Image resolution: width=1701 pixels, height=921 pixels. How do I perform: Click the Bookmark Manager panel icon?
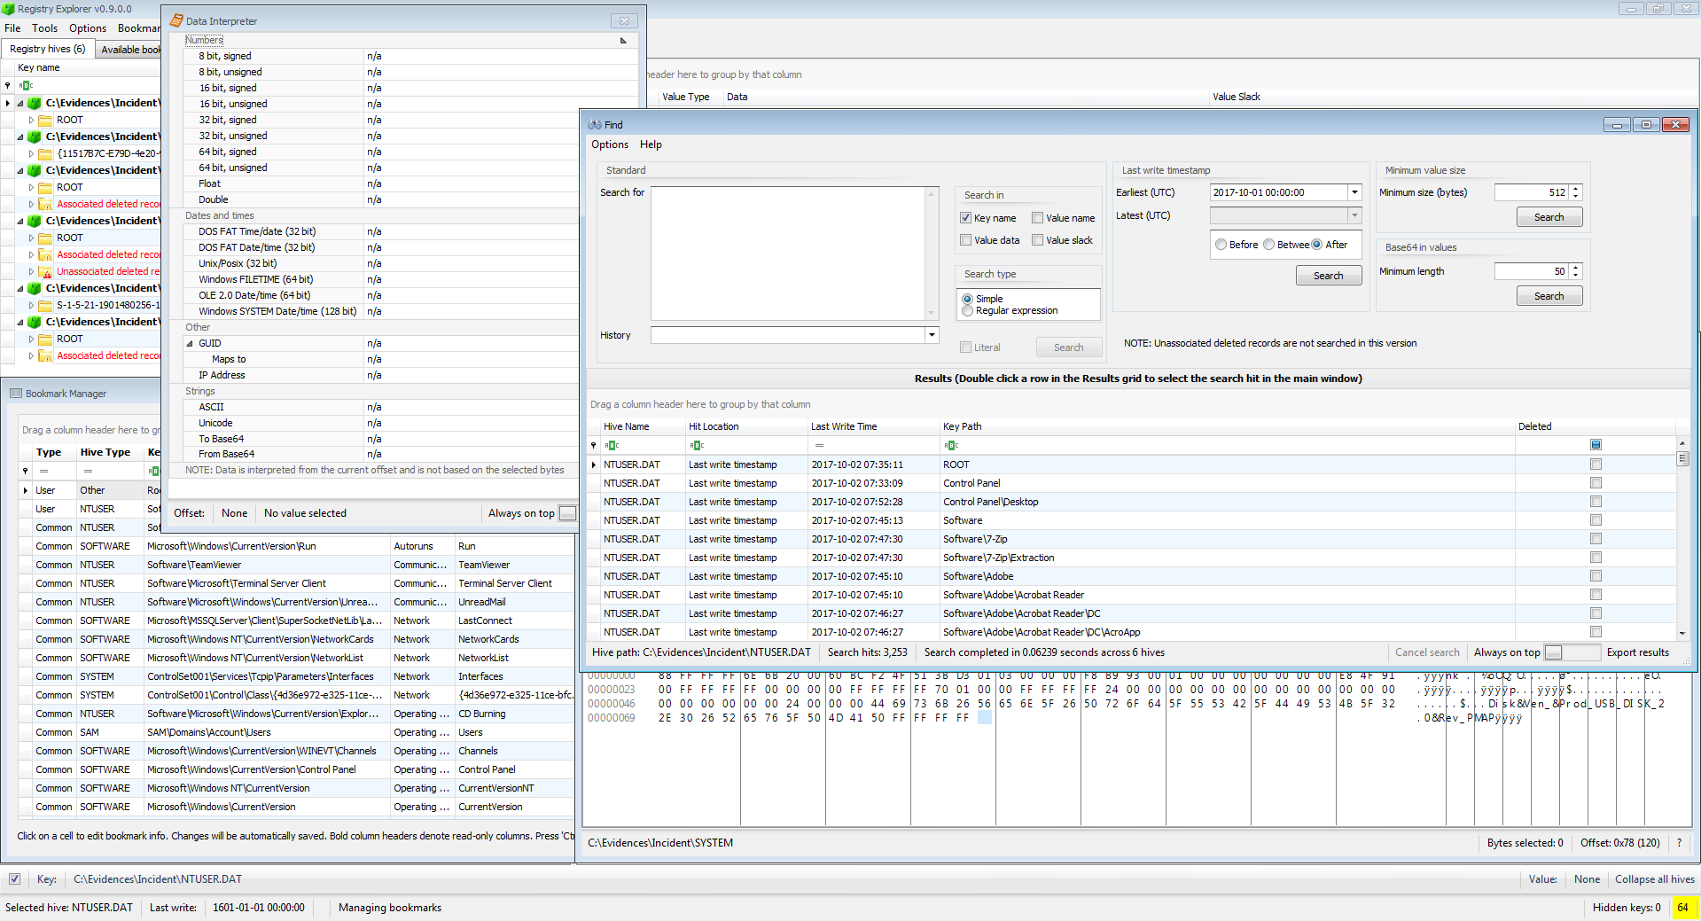[15, 394]
